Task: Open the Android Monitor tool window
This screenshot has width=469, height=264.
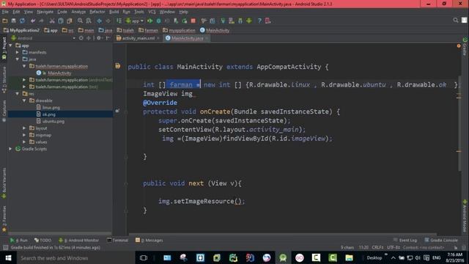Action: pyautogui.click(x=79, y=240)
